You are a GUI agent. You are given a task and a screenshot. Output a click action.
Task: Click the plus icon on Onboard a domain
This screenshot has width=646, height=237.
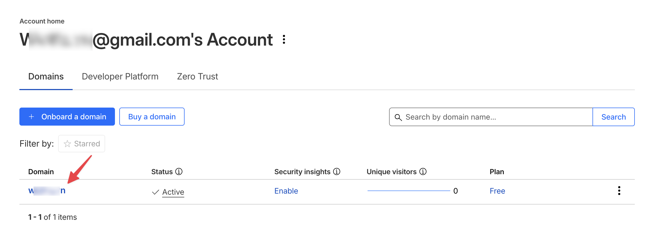tap(31, 117)
